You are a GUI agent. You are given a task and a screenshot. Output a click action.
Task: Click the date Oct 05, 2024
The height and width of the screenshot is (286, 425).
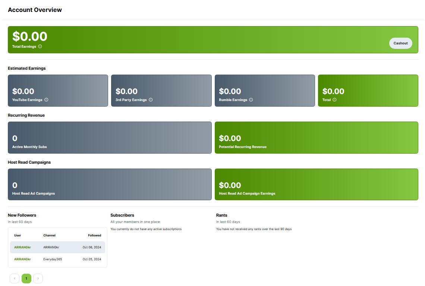[92, 259]
